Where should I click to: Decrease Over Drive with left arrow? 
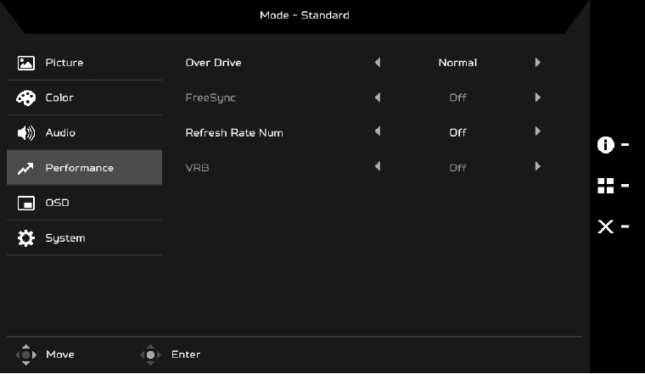pyautogui.click(x=378, y=63)
